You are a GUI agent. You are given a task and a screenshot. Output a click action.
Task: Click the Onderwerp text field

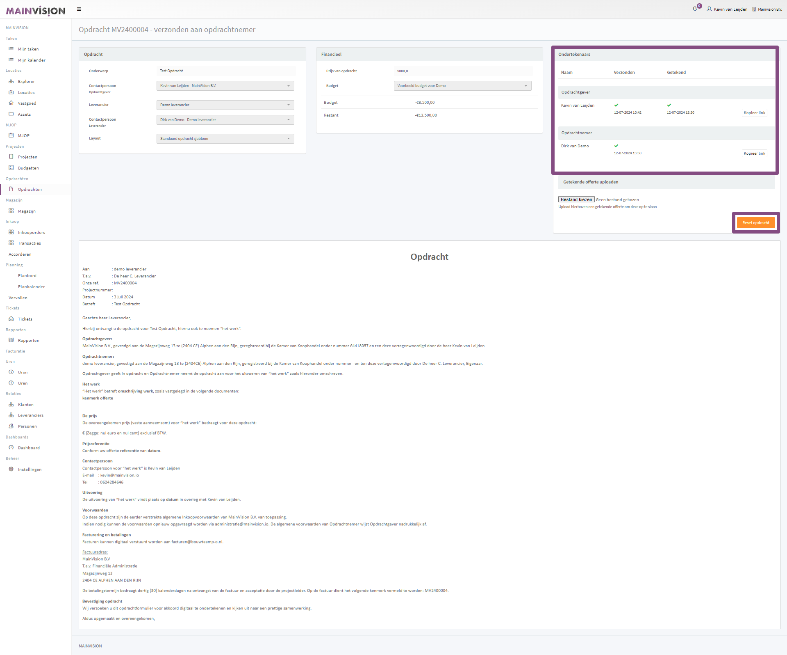225,71
